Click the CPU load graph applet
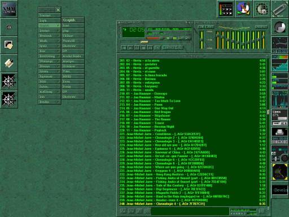 click(x=280, y=63)
